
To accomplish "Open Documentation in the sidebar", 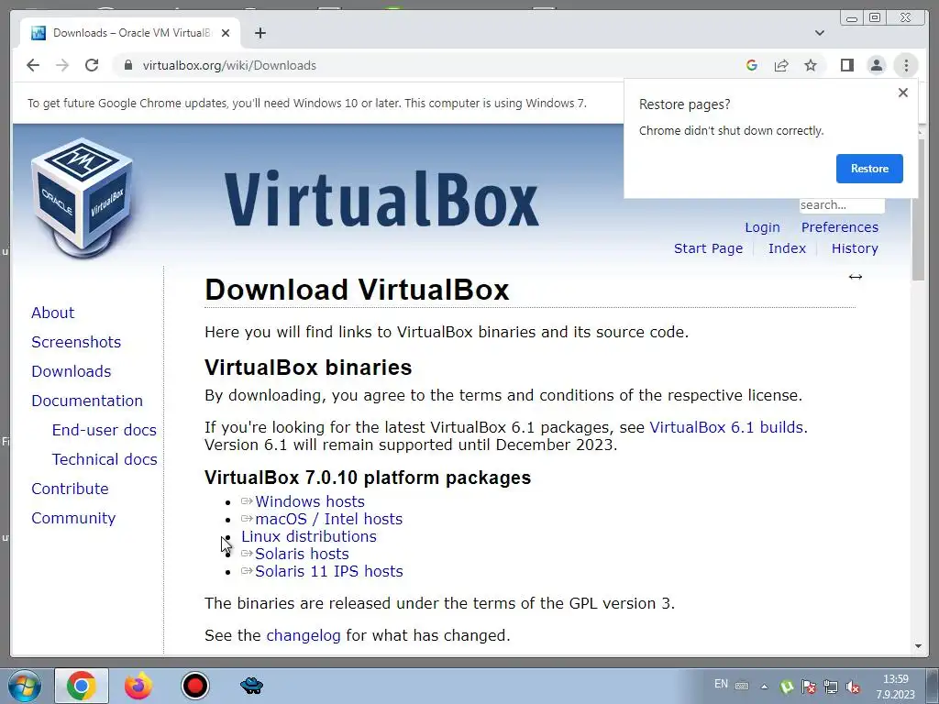I will click(87, 401).
